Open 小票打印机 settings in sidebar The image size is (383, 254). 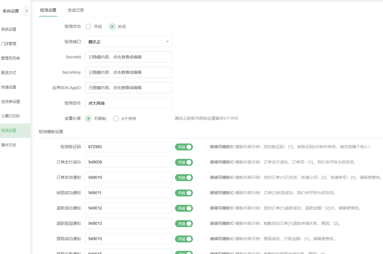click(x=11, y=116)
